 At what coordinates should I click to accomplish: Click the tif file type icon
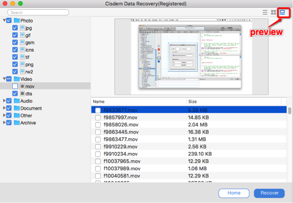(22, 57)
